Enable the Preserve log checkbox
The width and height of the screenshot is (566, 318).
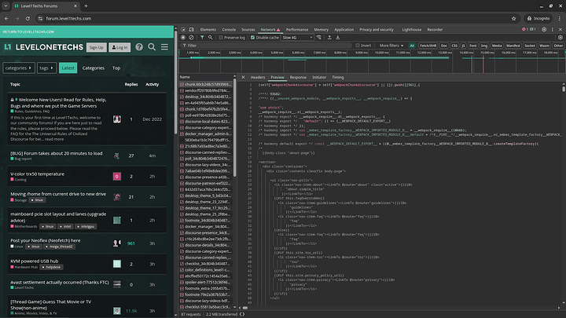tap(220, 37)
